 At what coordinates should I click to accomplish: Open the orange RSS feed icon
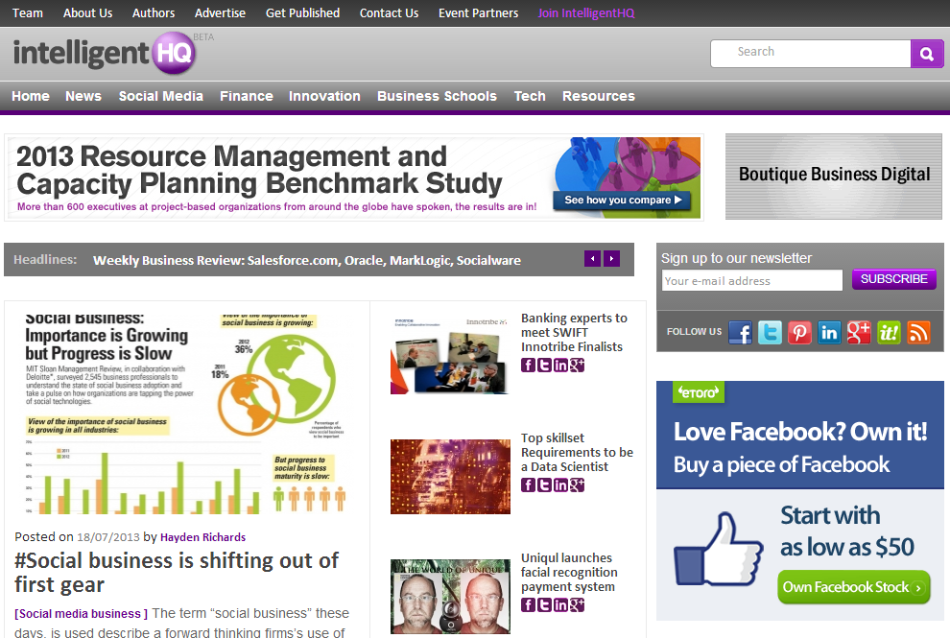[918, 333]
